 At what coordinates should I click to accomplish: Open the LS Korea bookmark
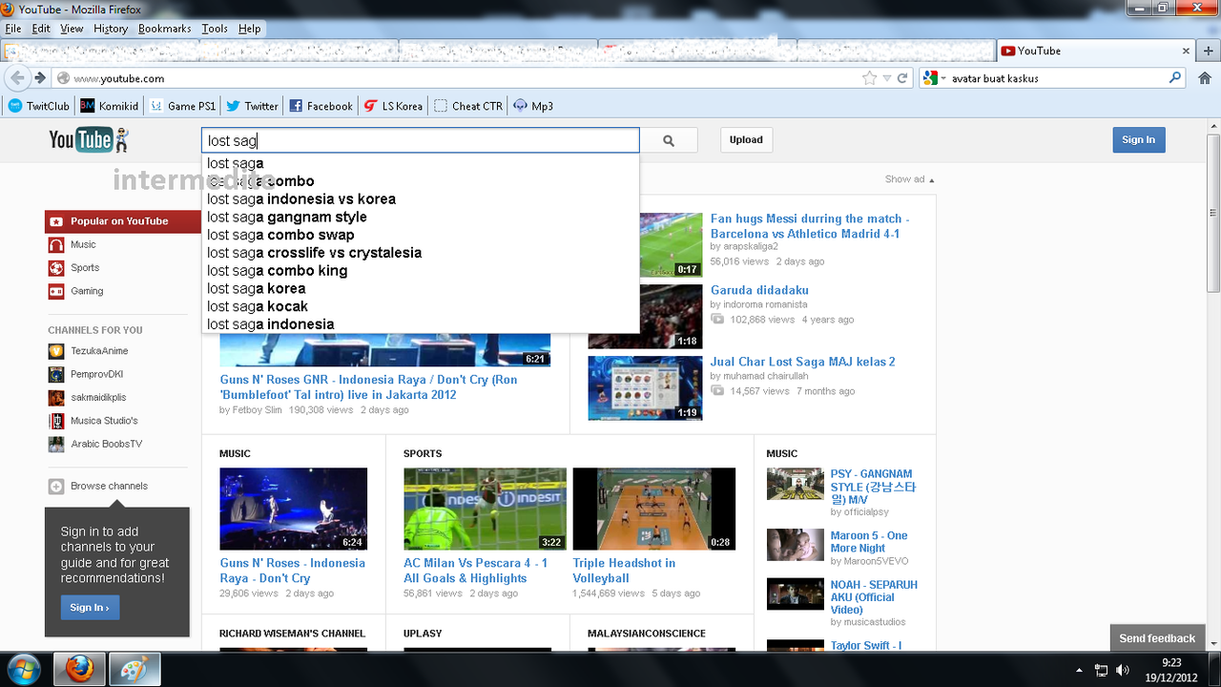tap(393, 106)
